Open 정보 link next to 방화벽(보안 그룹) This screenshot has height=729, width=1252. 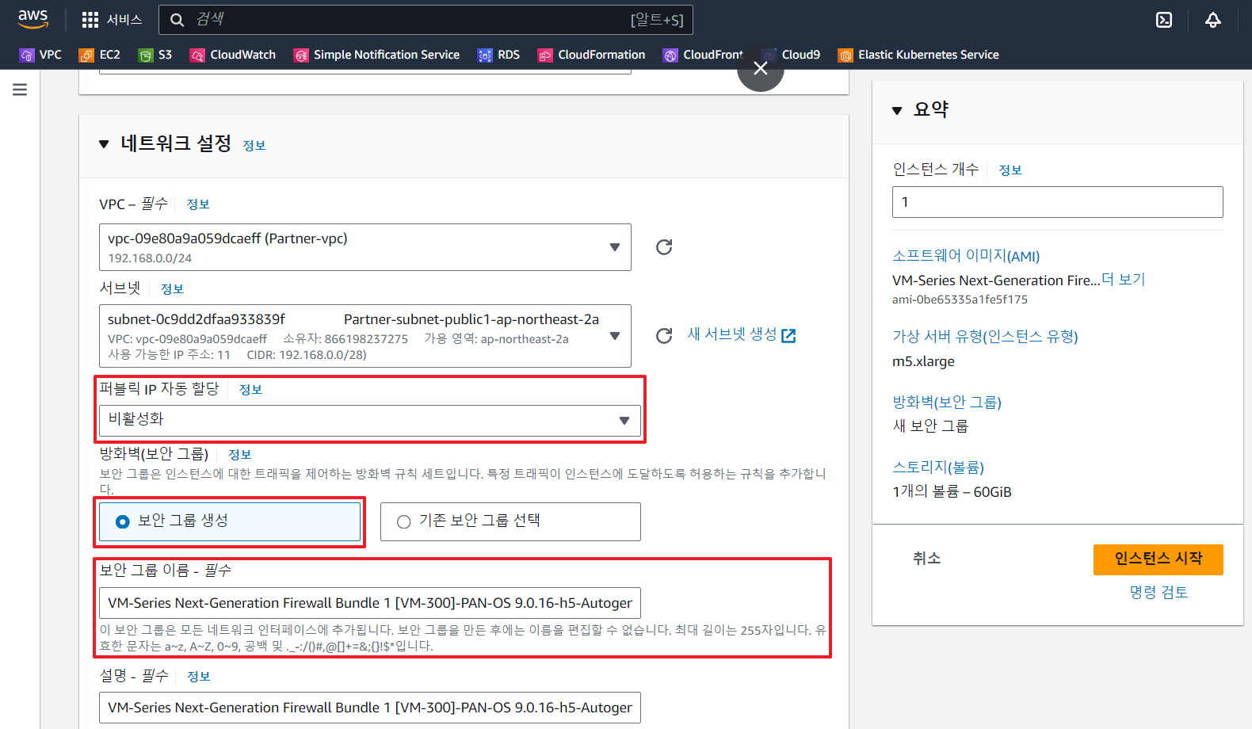(x=240, y=455)
